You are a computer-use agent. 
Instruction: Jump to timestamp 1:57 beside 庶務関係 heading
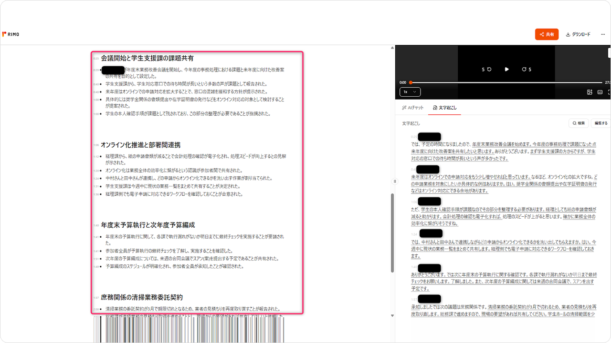[x=96, y=298]
